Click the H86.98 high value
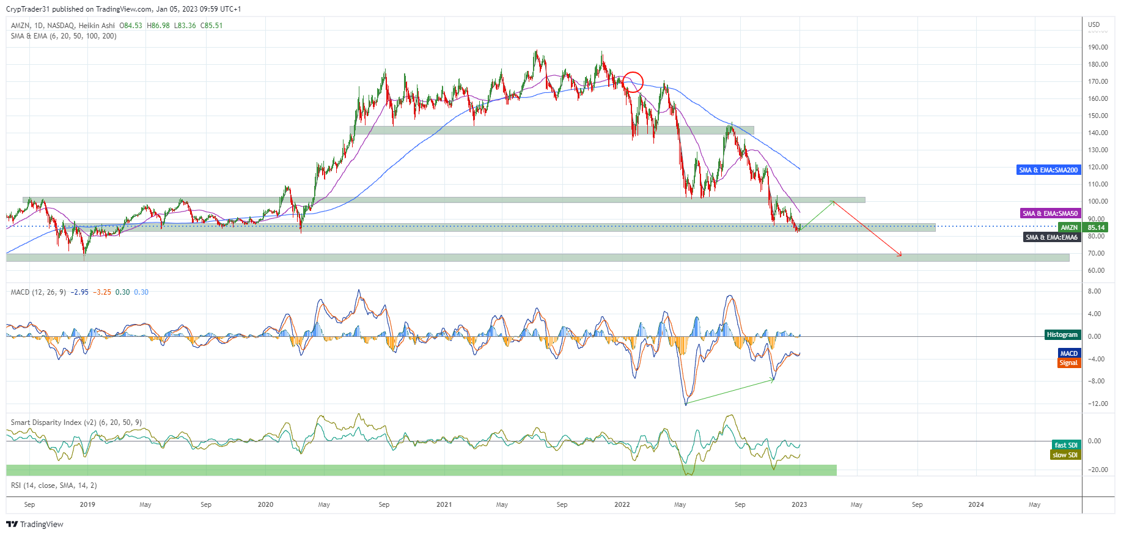 pyautogui.click(x=158, y=26)
